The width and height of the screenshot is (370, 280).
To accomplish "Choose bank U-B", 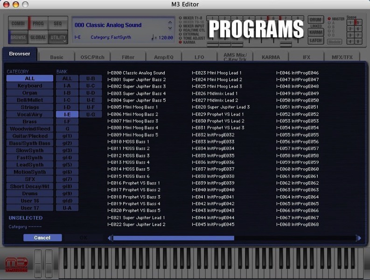I will (x=91, y=78).
